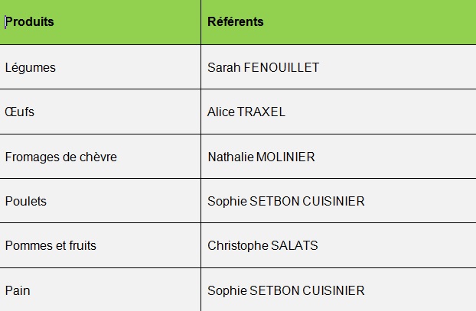The image size is (476, 311).
Task: Click the Poulets cell
Action: click(100, 201)
